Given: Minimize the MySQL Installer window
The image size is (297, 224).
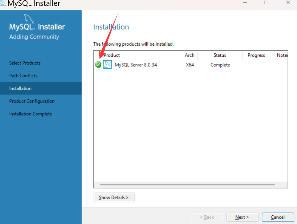Looking at the screenshot, I should coord(245,2).
